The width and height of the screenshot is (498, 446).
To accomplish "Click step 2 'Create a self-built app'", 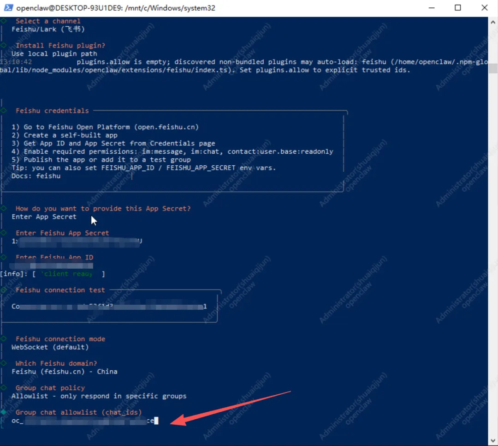I will (x=65, y=135).
